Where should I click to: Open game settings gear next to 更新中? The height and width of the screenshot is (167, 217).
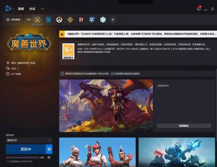click(x=49, y=149)
